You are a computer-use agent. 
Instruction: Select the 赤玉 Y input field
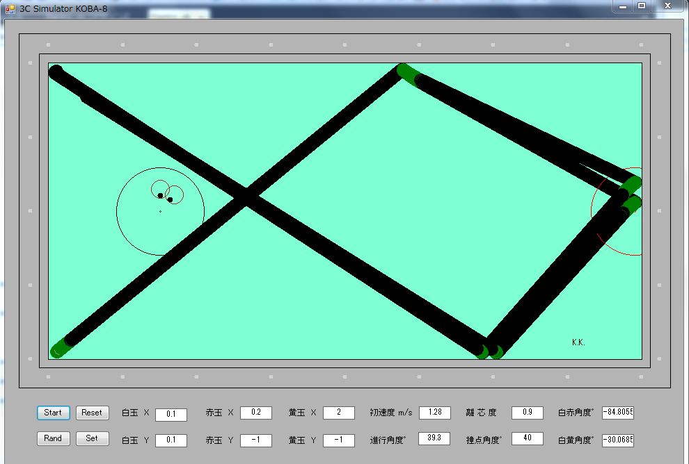tap(255, 440)
